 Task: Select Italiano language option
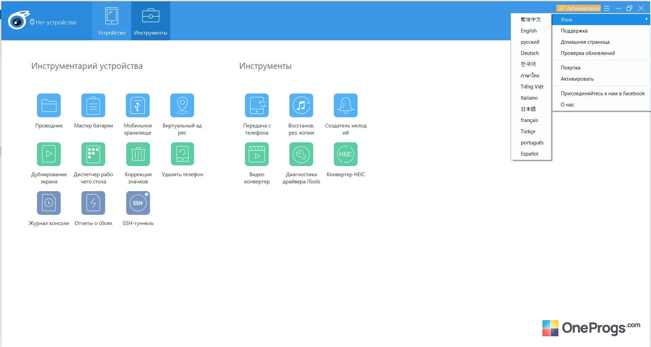(531, 98)
